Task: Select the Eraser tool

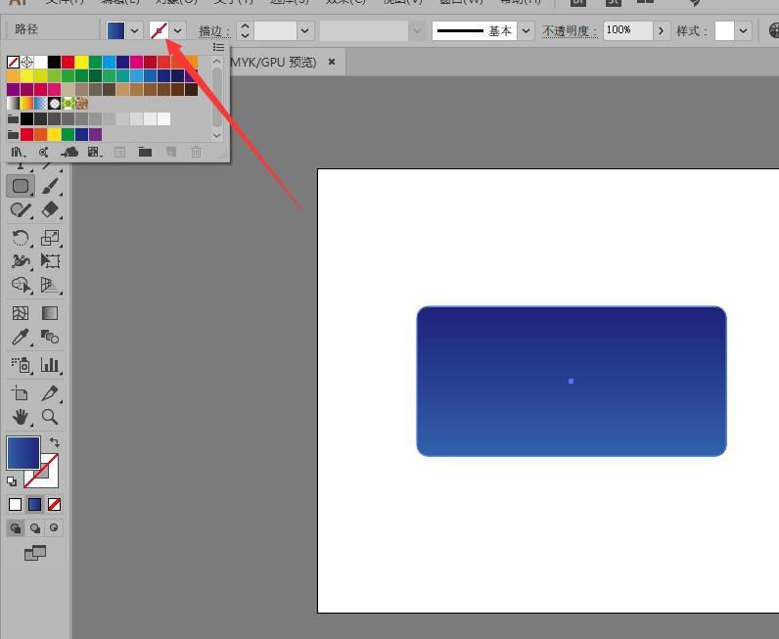Action: 50,209
